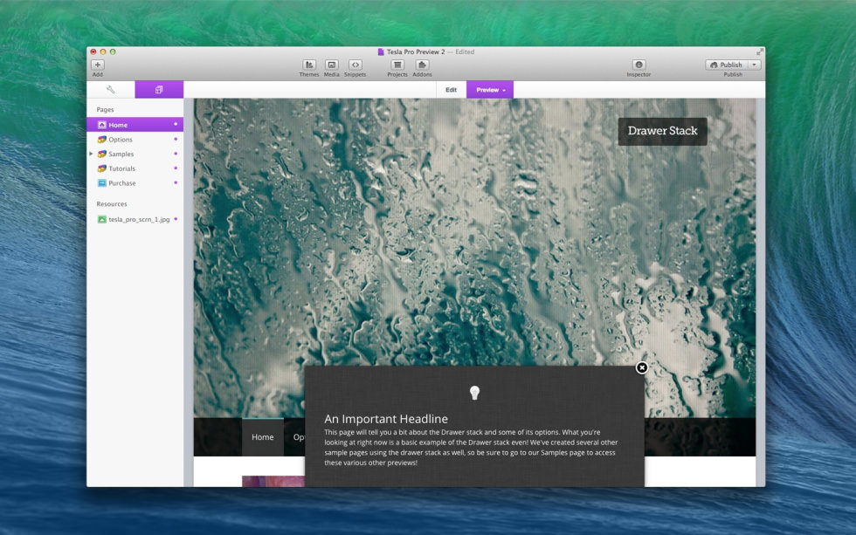Click the Publish button
The width and height of the screenshot is (856, 535).
727,65
